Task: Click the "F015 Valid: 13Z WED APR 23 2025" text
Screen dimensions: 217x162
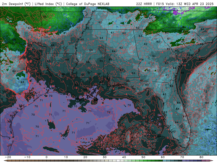Action: [x=185, y=4]
